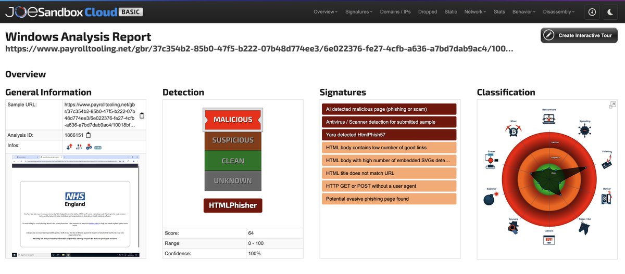Click the Confidence value 100%

tap(254, 253)
